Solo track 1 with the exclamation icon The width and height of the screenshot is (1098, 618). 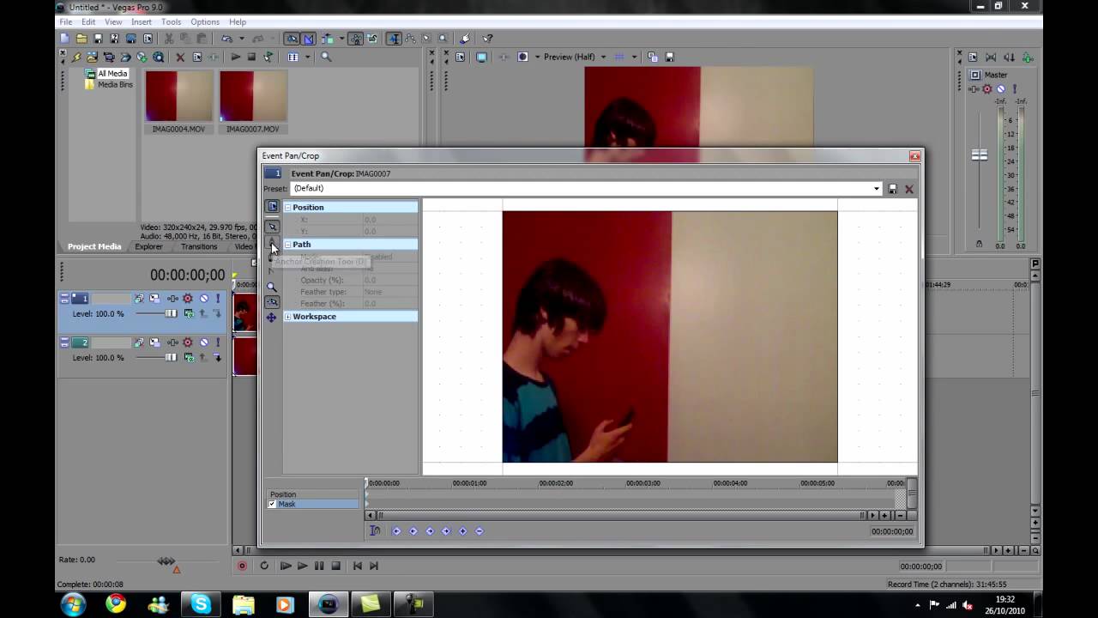click(218, 299)
